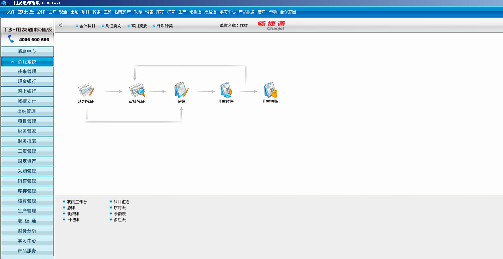Open 消息中心 in the sidebar

[x=27, y=51]
